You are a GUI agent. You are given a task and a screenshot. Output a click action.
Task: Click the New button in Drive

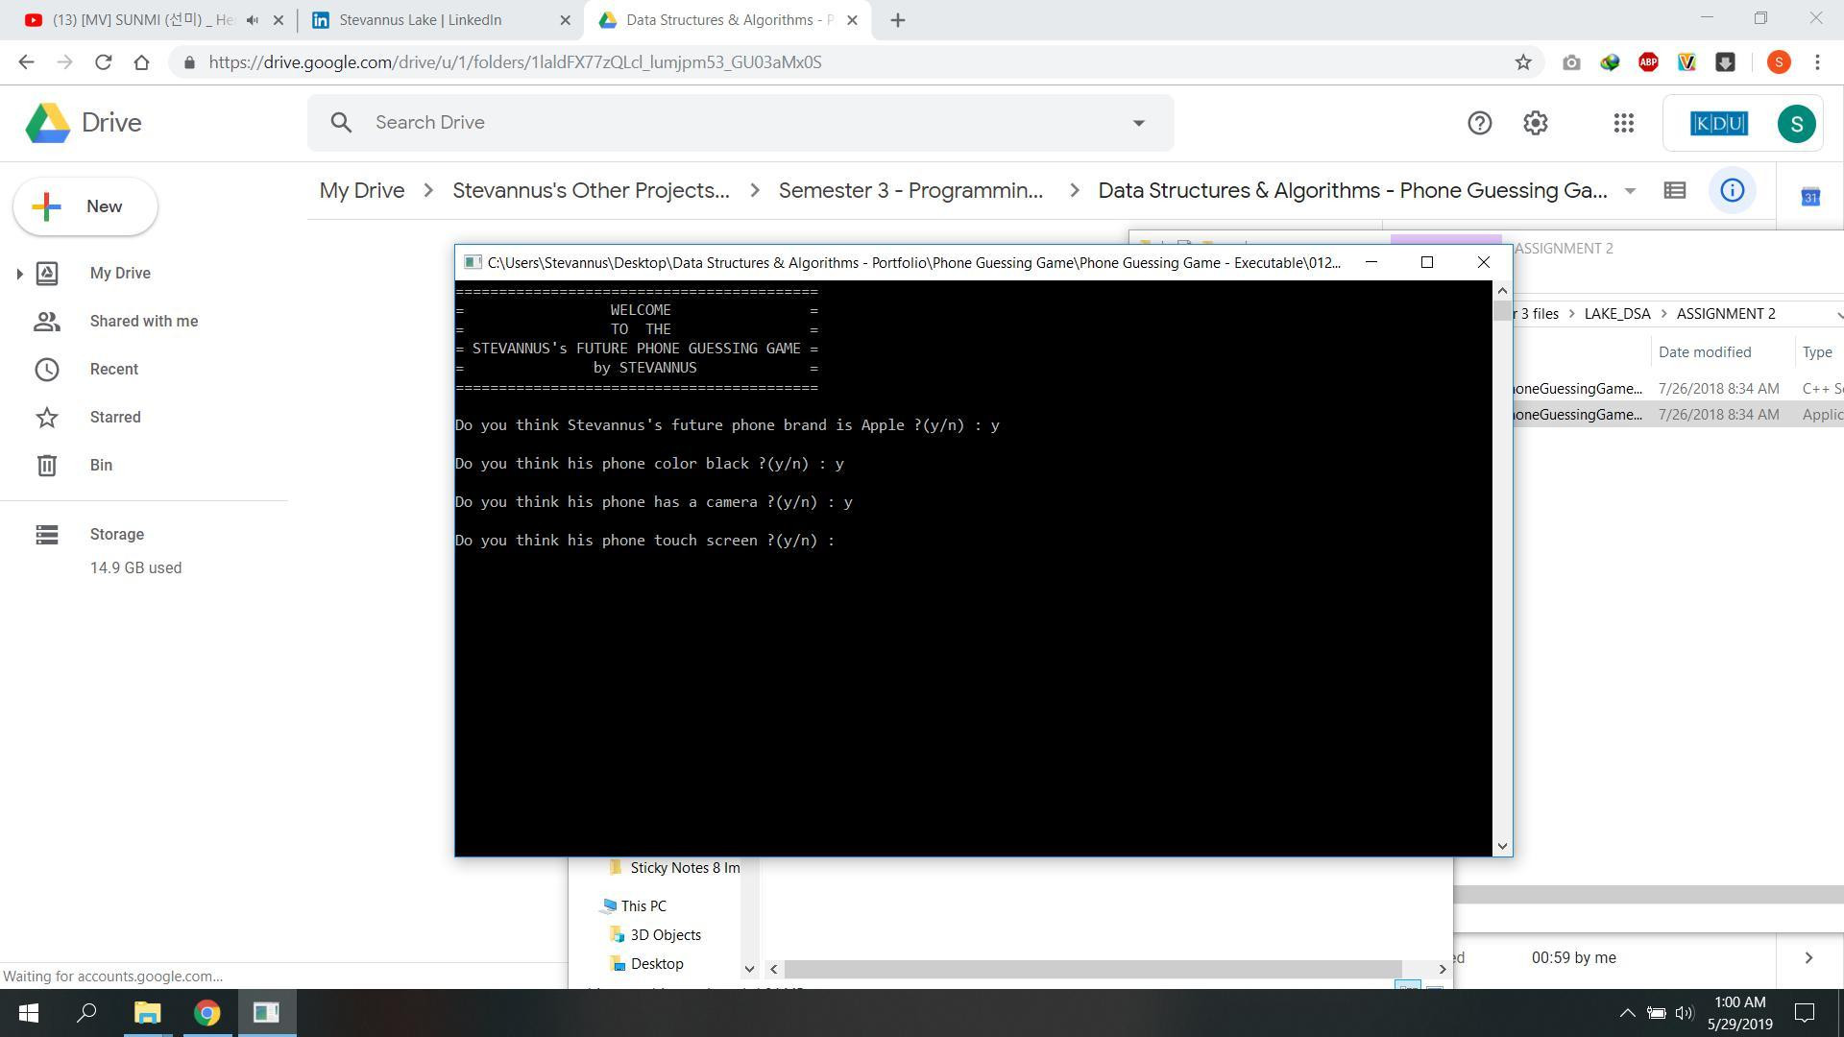tap(85, 206)
